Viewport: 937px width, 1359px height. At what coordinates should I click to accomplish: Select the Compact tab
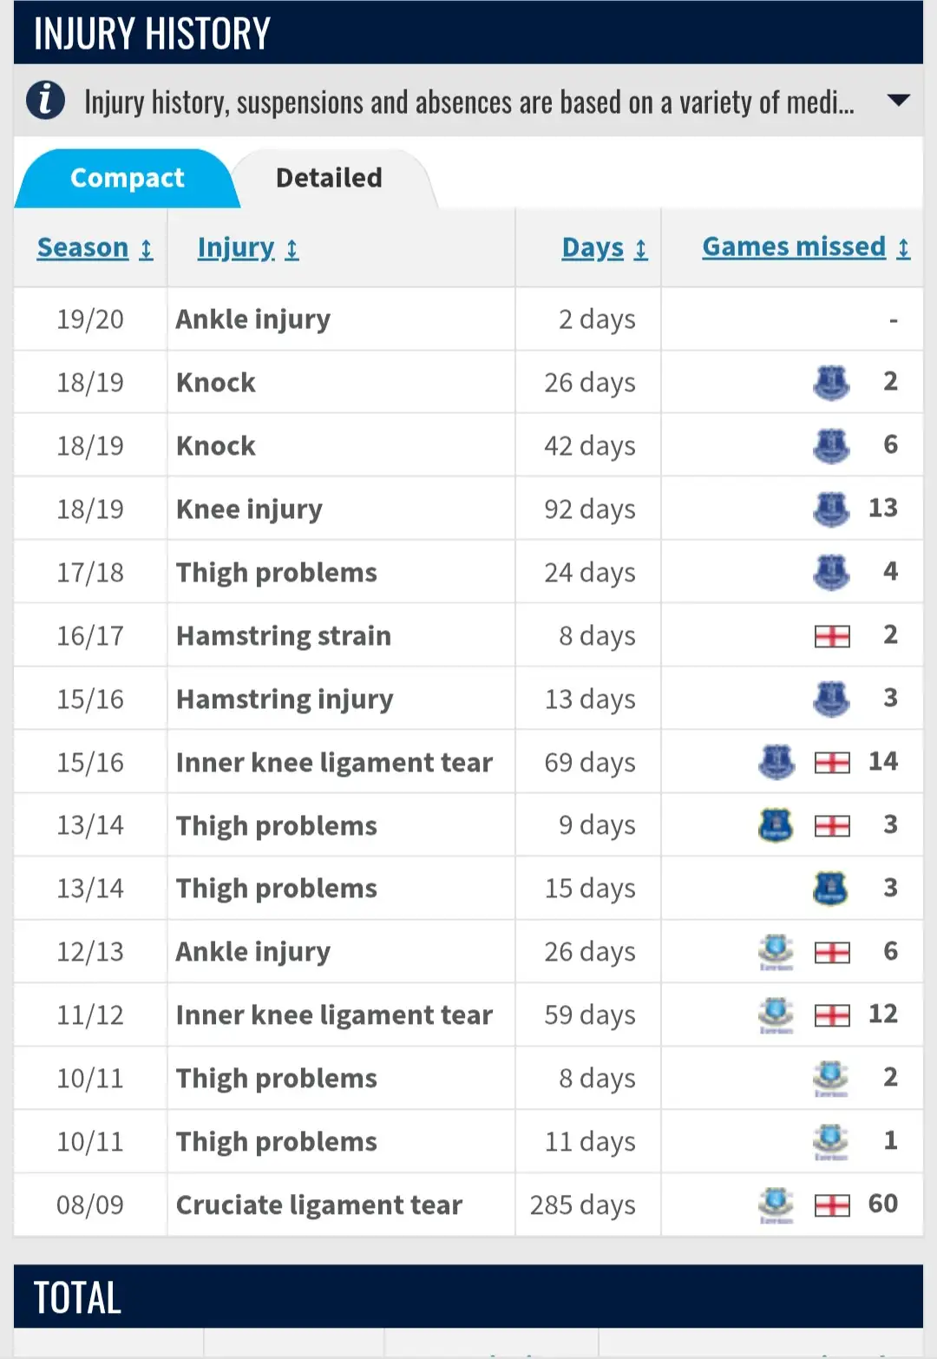click(x=127, y=178)
